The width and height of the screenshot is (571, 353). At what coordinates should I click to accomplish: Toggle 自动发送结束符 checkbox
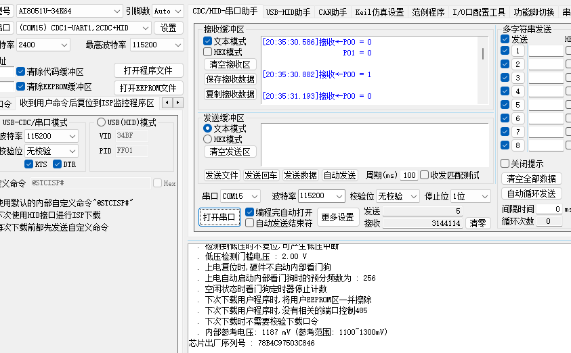[x=249, y=223]
